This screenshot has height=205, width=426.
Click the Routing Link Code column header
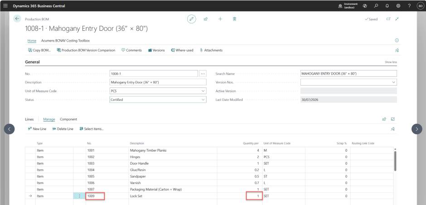(363, 143)
